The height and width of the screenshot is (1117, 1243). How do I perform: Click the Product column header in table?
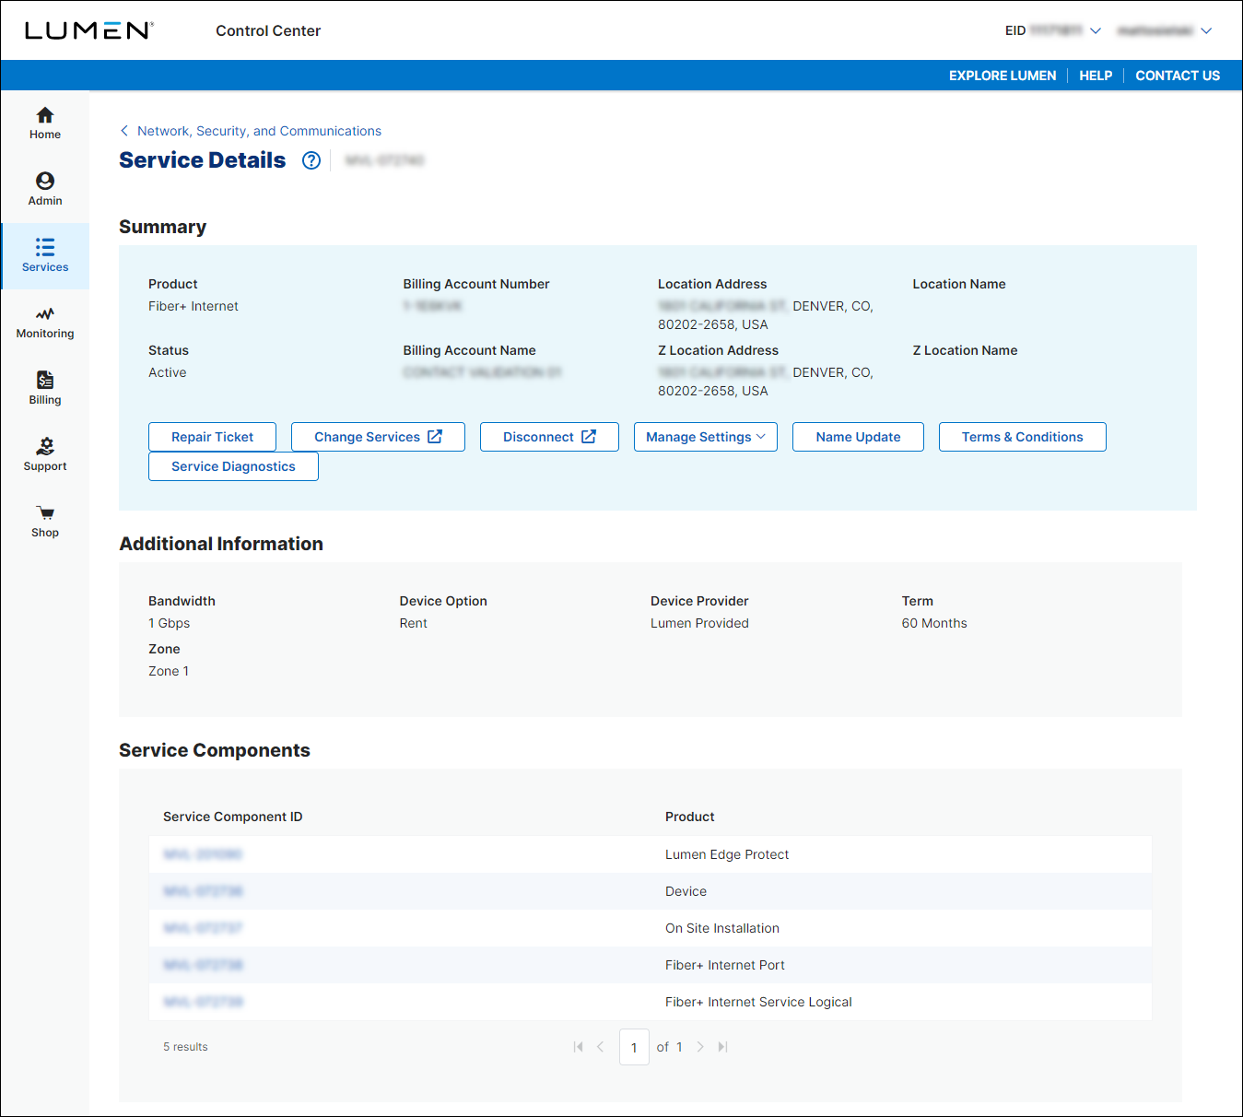click(x=690, y=817)
